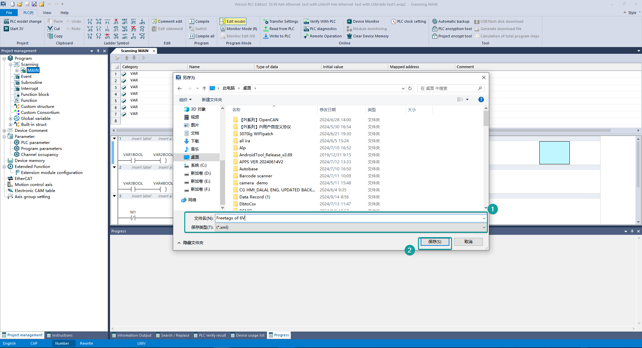Screen dimensions: 642x348
Task: Open the organize dropdown in save dialog
Action: 186,100
